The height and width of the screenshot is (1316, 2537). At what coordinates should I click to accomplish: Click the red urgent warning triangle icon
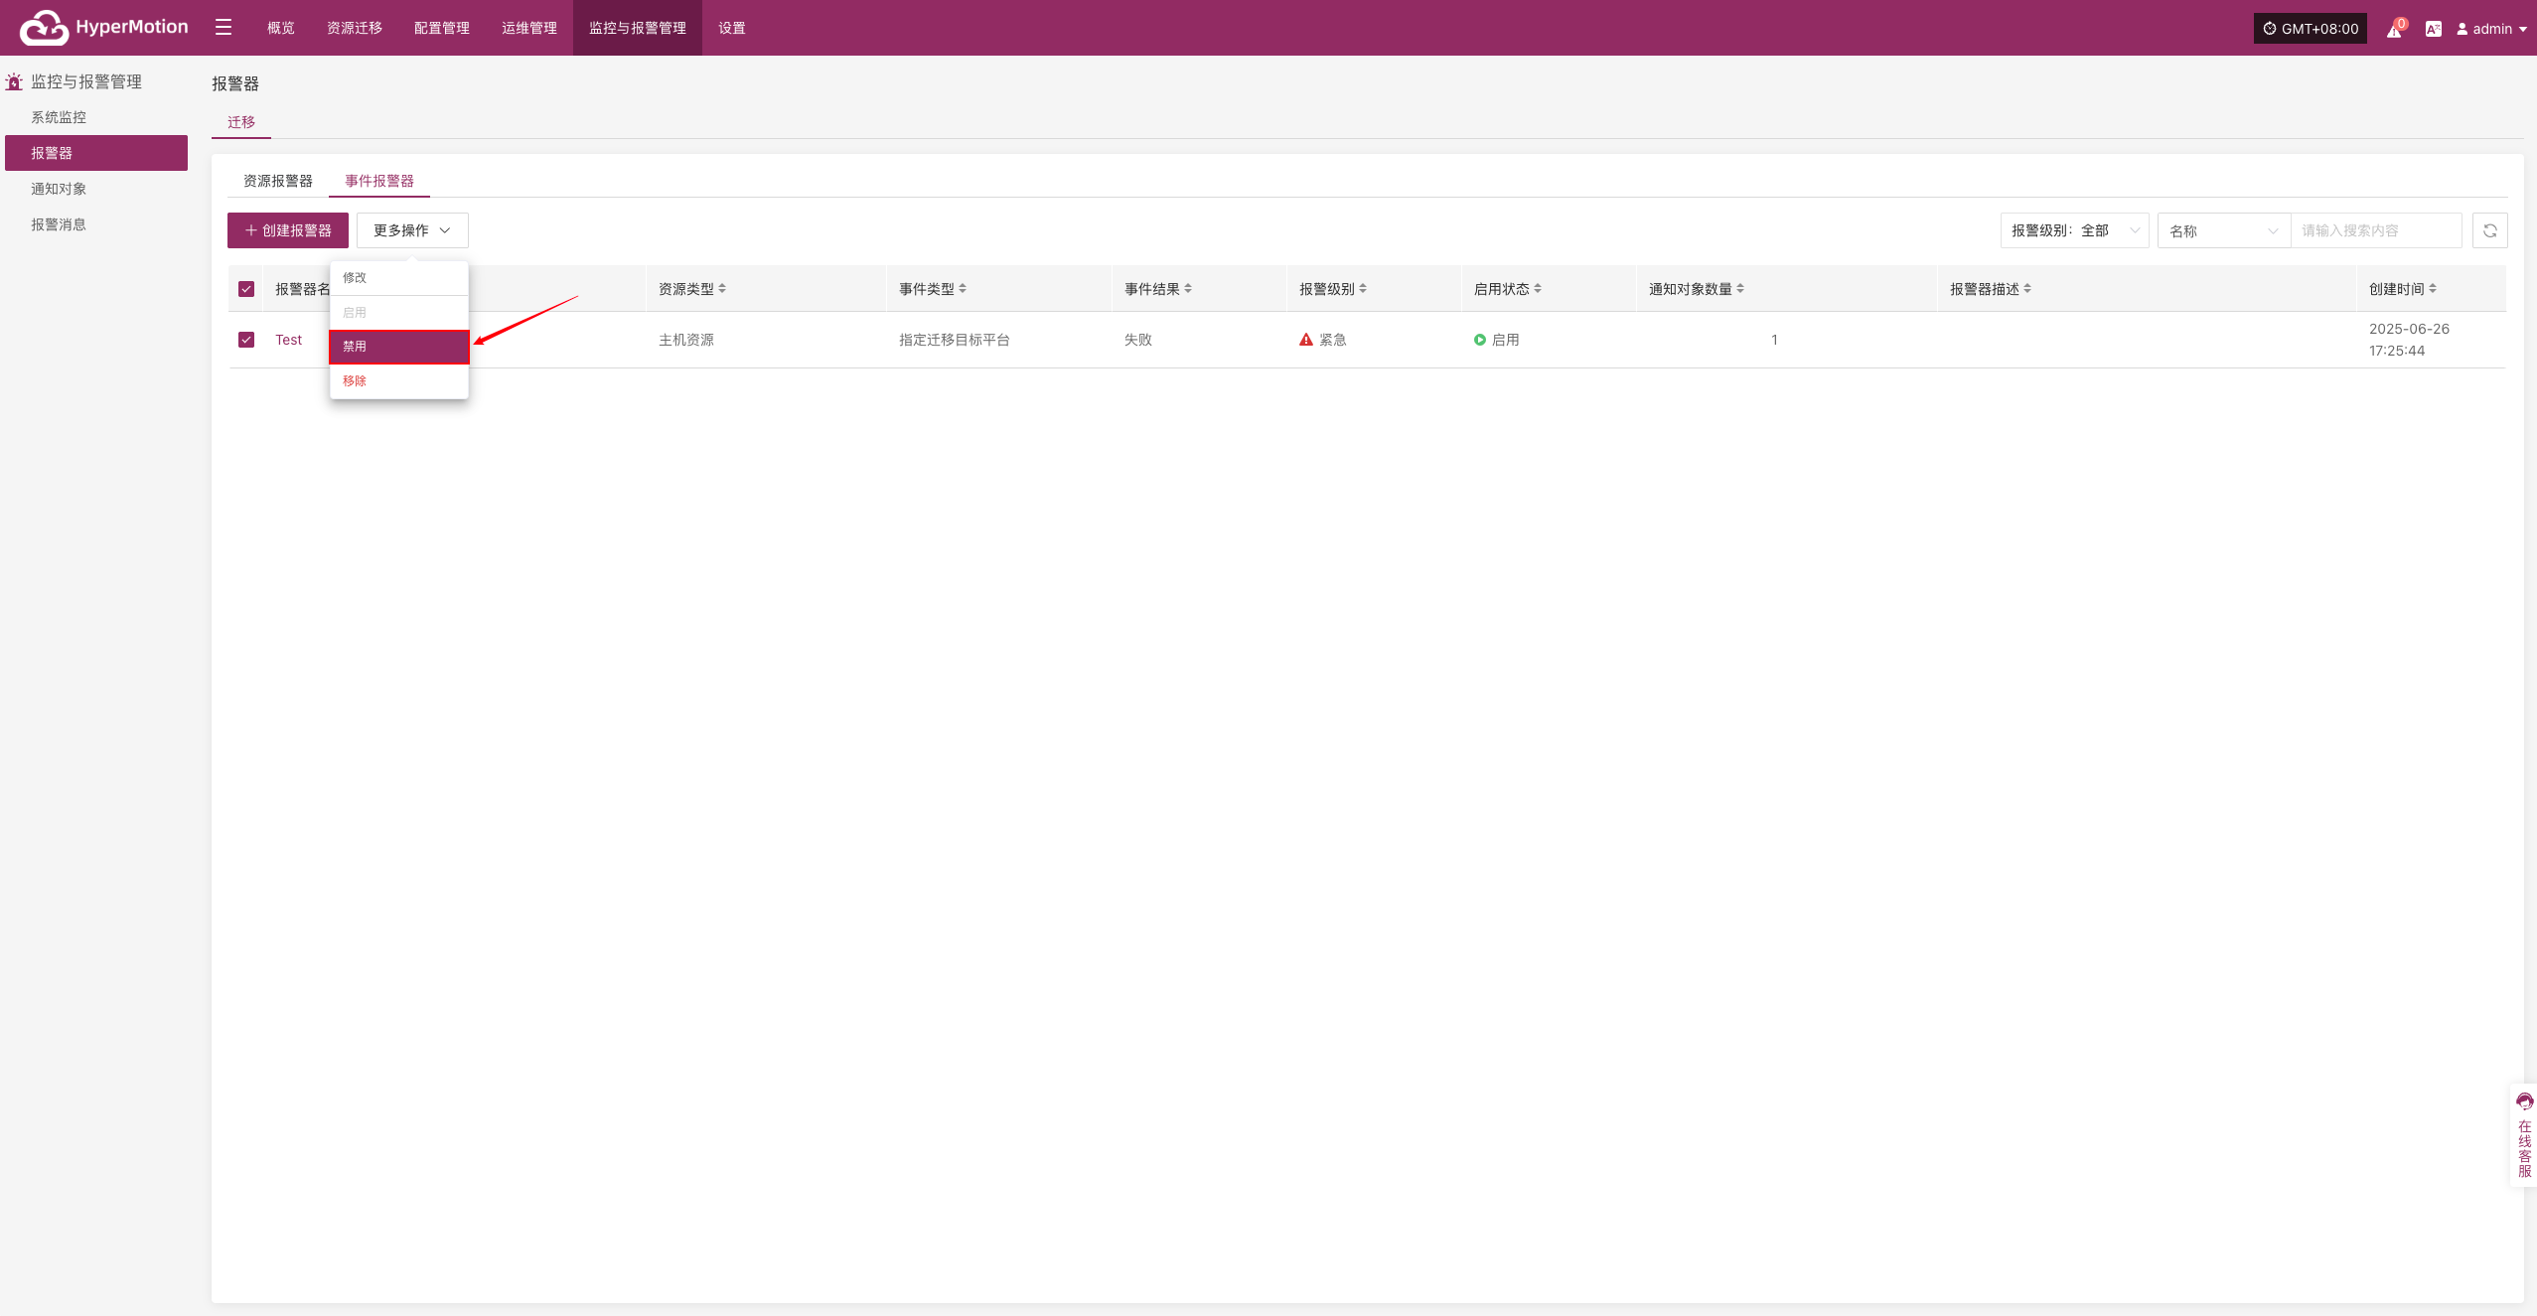1306,340
